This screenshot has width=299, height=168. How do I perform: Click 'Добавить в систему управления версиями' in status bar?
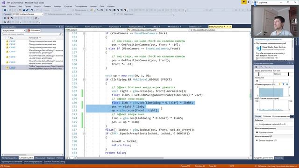click(276, 166)
